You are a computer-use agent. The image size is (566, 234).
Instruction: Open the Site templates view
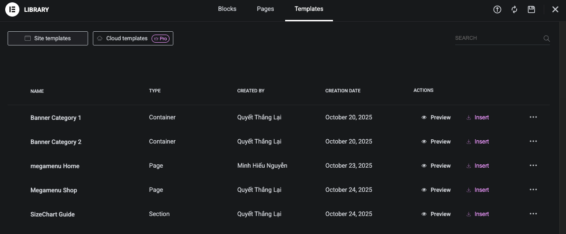(x=48, y=38)
